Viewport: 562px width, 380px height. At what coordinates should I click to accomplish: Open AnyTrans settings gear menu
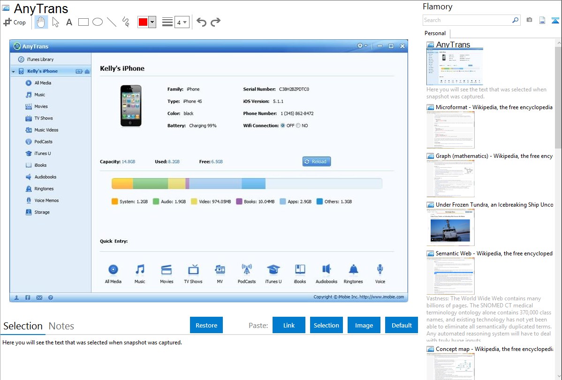[362, 46]
